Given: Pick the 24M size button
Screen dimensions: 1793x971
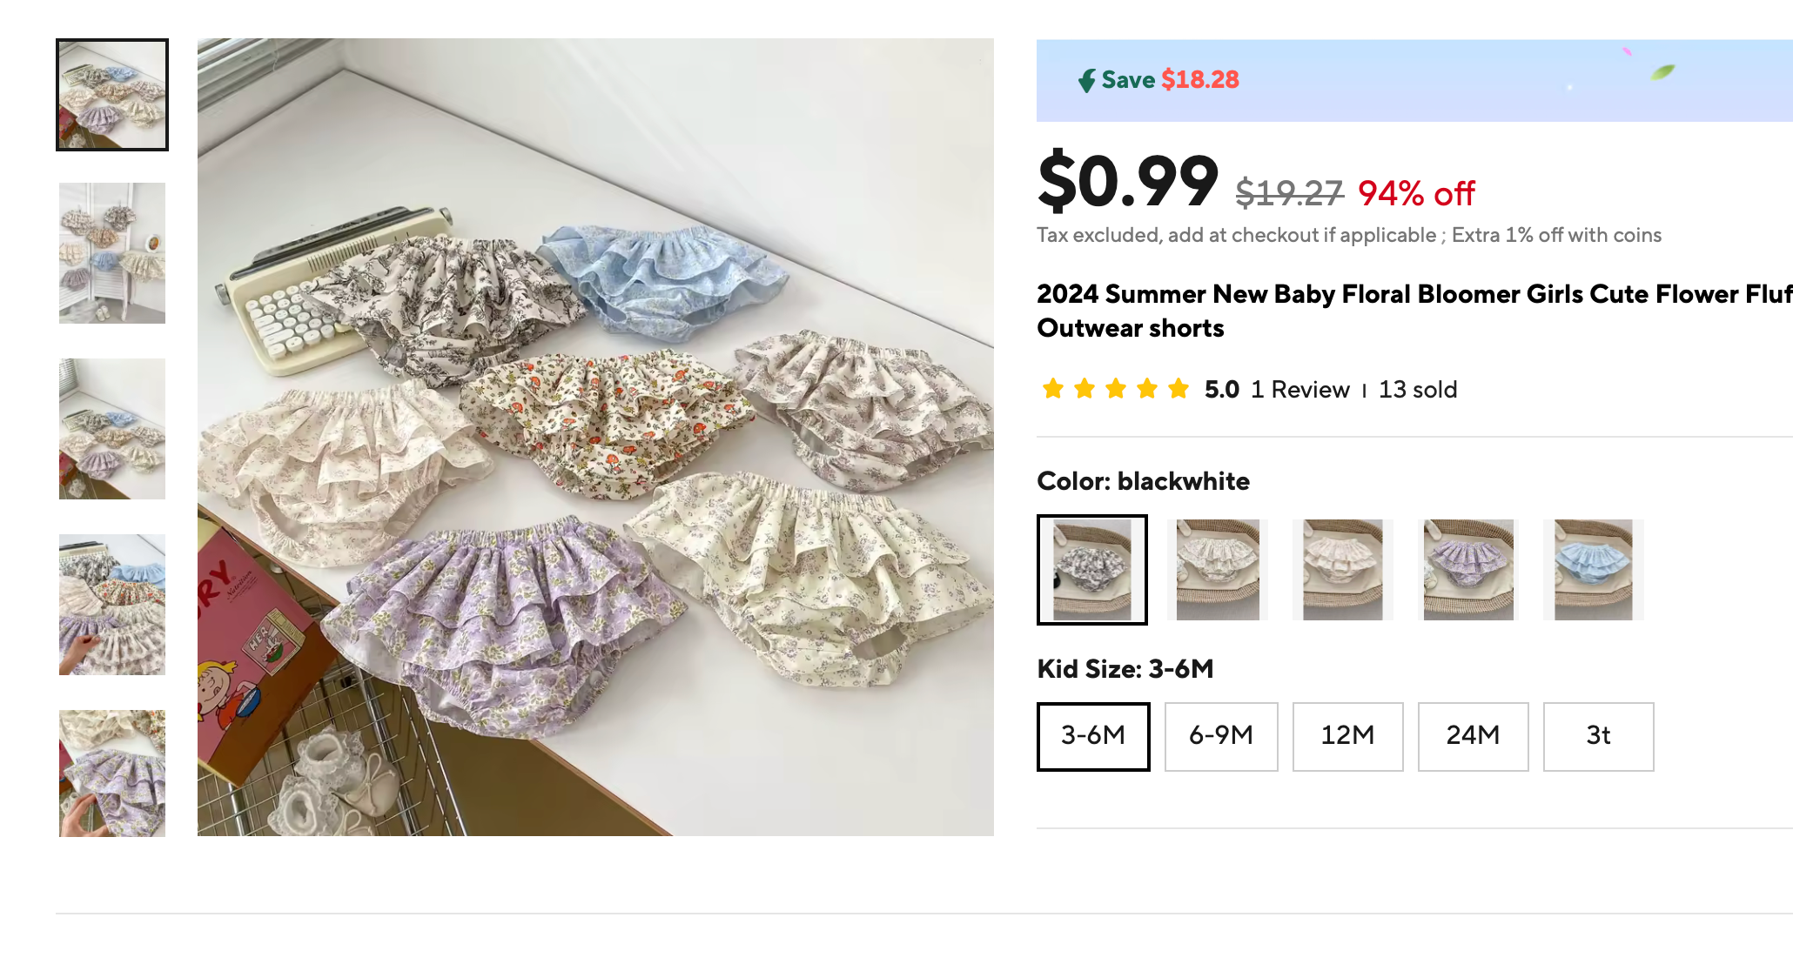Looking at the screenshot, I should pyautogui.click(x=1473, y=736).
